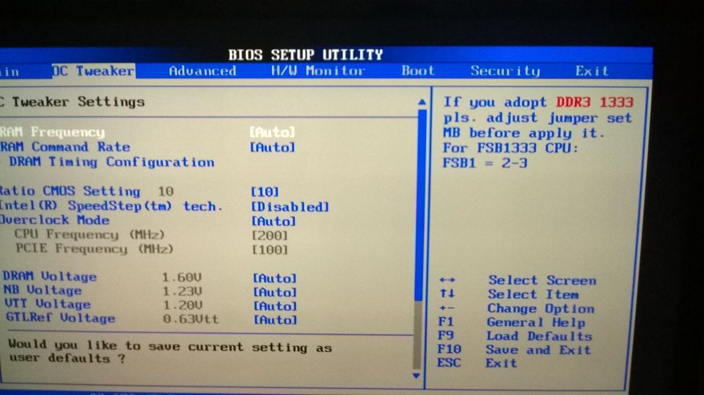This screenshot has height=395, width=704.
Task: Click the BIOS SETUP UTILITY title
Action: (306, 55)
